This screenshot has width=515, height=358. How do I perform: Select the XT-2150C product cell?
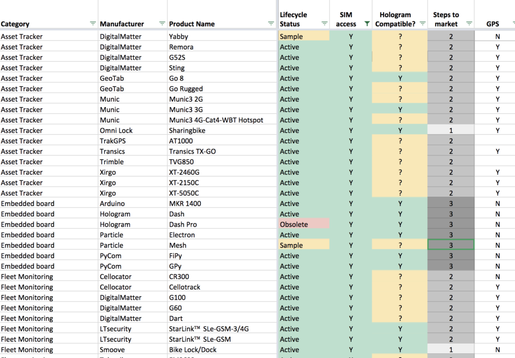coord(222,182)
